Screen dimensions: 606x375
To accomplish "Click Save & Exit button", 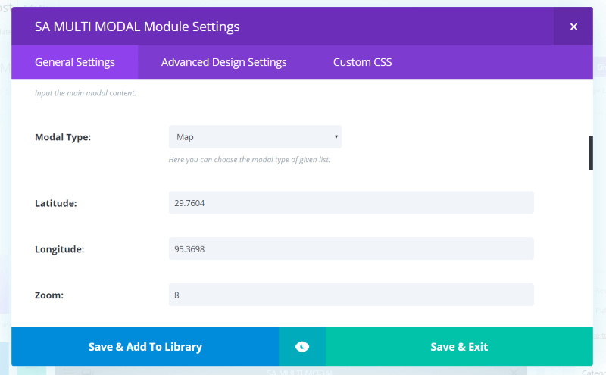I will (x=459, y=347).
